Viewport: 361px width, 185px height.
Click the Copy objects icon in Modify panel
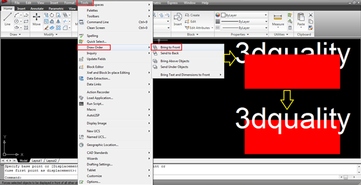pyautogui.click(x=46, y=15)
